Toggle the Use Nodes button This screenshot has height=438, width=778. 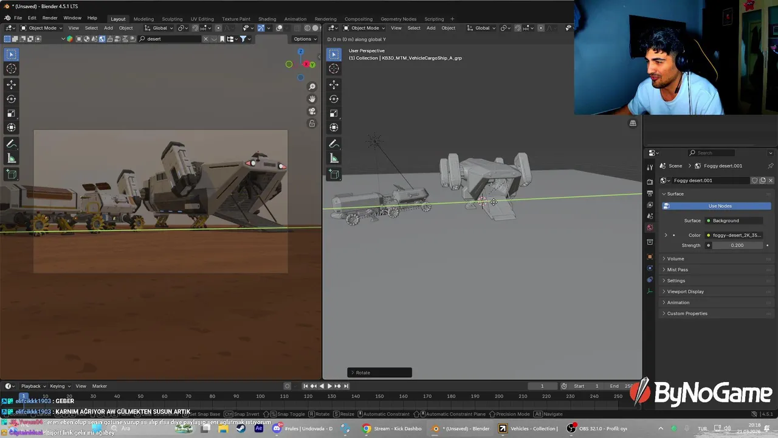[x=717, y=206]
